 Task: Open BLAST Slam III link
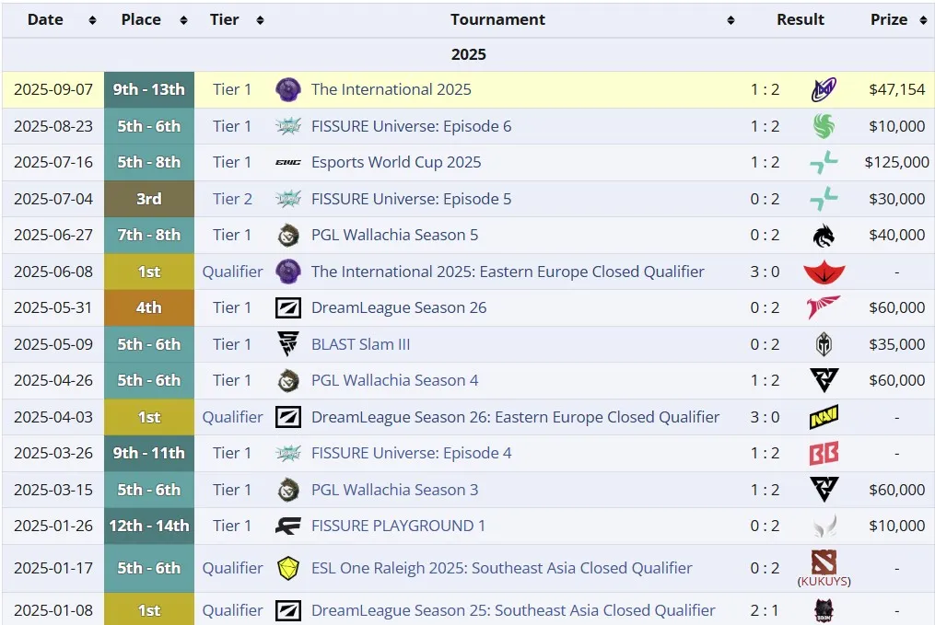tap(361, 344)
